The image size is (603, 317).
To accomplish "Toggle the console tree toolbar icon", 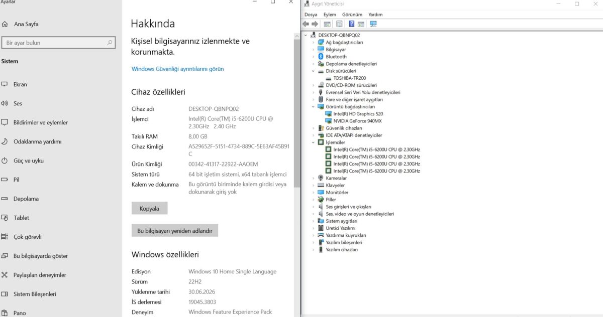I will 327,24.
